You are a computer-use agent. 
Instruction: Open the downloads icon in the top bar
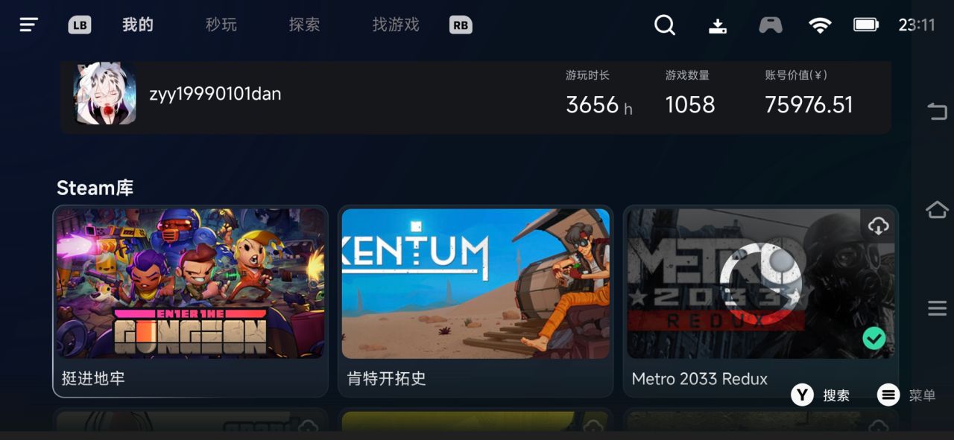pos(718,25)
